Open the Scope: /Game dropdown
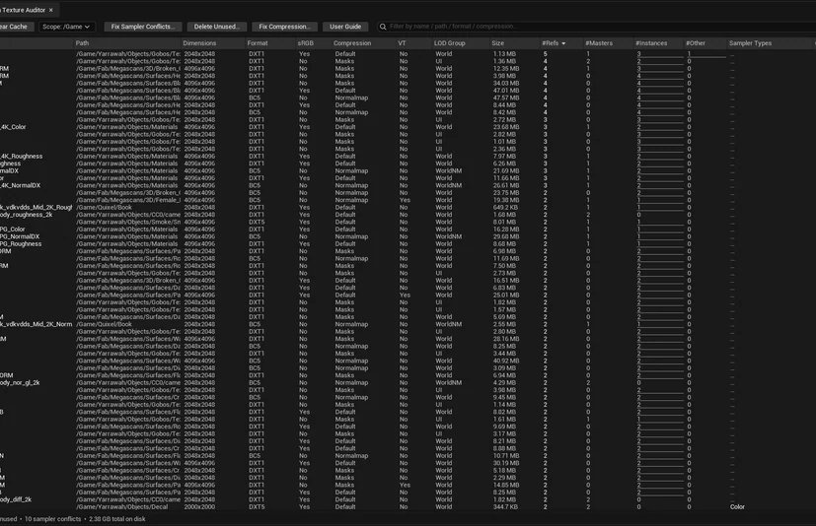The image size is (816, 526). 65,27
